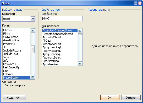Click the down arrow in Поля list

click(33, 77)
